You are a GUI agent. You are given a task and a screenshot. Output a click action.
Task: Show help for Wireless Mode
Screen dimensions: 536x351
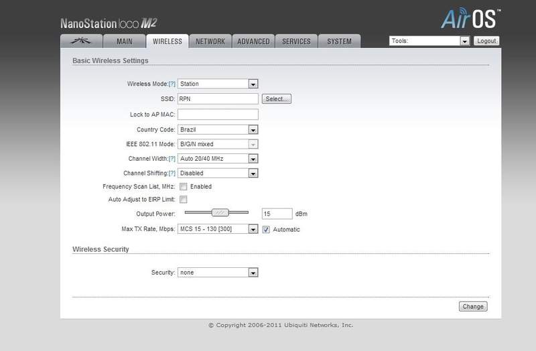click(172, 84)
